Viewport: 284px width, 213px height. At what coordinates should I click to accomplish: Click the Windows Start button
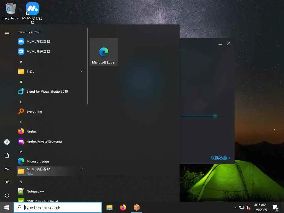coord(7,207)
